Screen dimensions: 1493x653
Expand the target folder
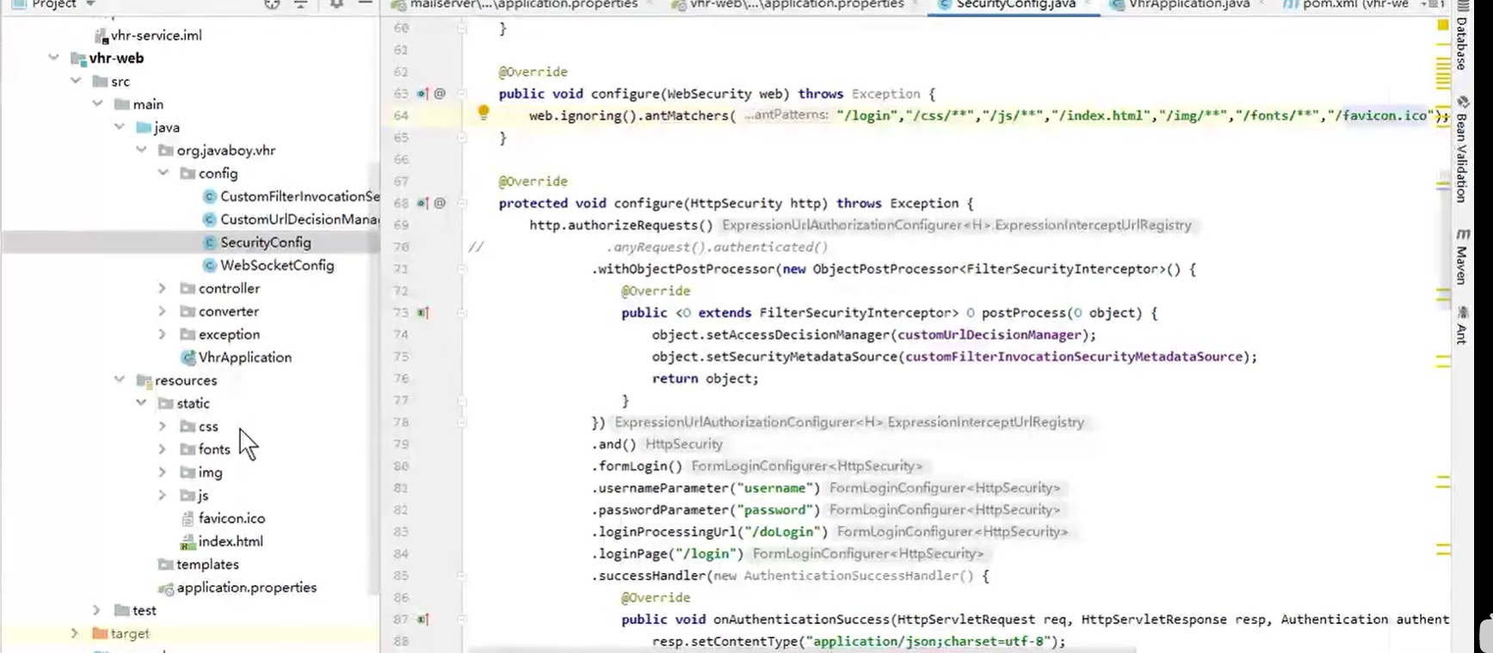tap(75, 633)
